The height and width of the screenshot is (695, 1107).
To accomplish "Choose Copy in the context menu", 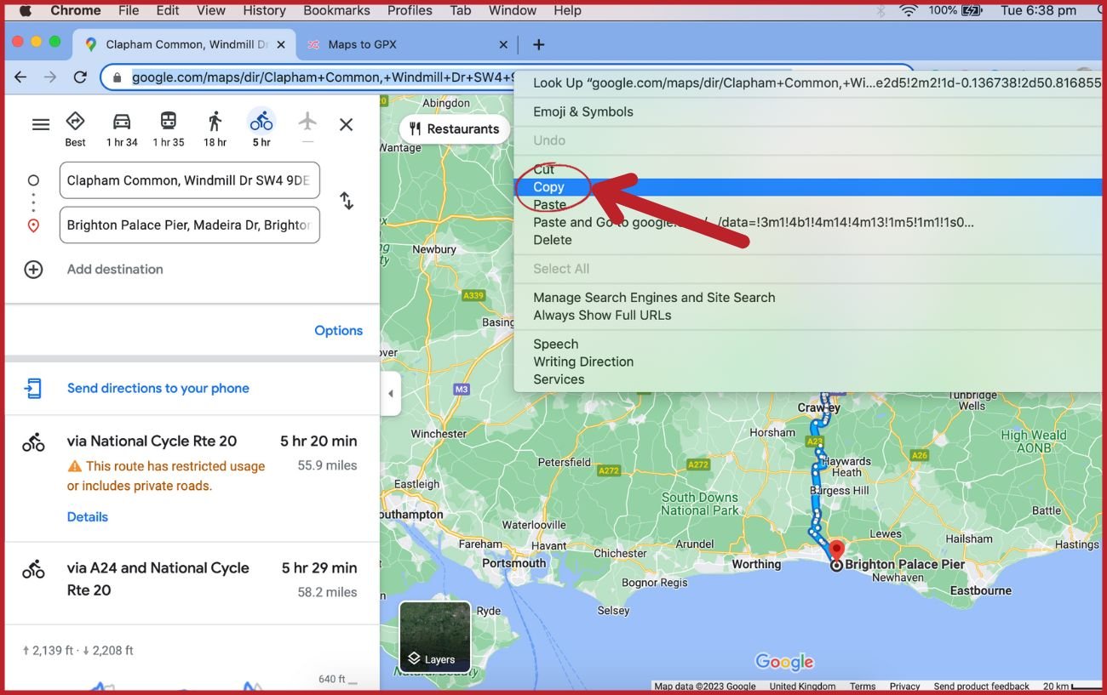I will (x=807, y=187).
